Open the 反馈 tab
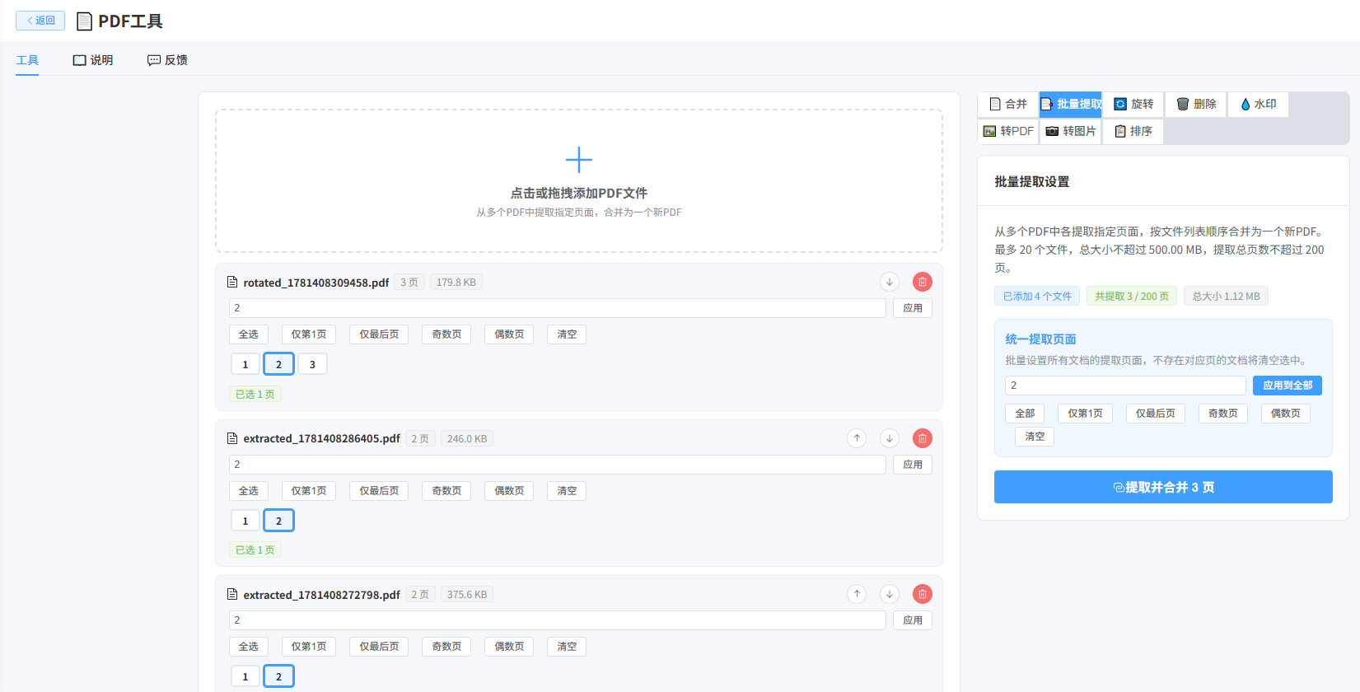This screenshot has width=1360, height=692. click(167, 60)
